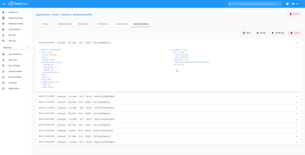Click the 916 MHz chip
The height and width of the screenshot is (155, 305).
click(72, 131)
